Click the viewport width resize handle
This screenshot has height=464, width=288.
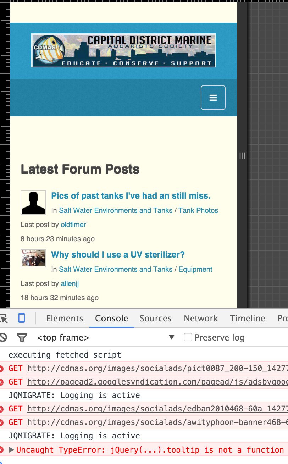tap(242, 155)
